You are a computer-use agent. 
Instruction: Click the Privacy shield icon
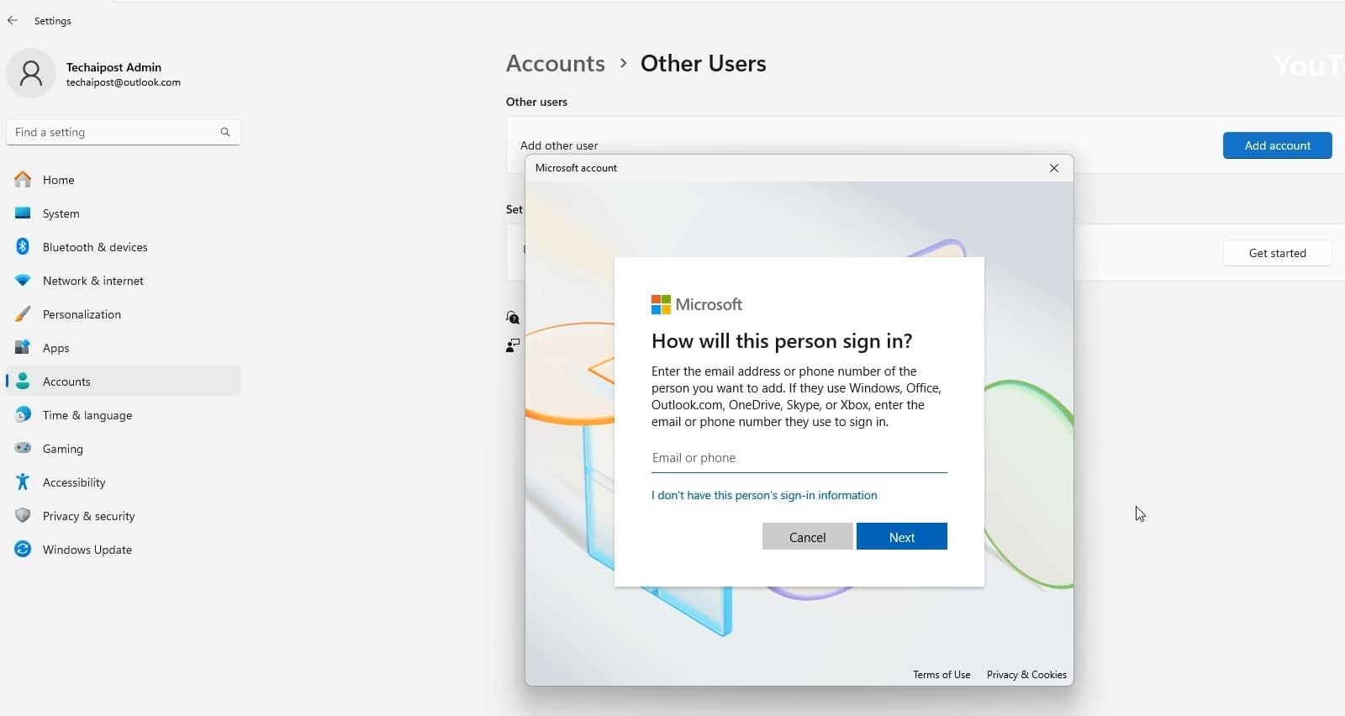23,515
